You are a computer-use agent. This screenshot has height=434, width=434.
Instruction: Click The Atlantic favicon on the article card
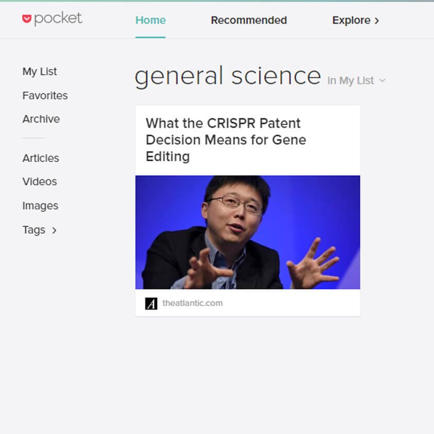click(151, 303)
